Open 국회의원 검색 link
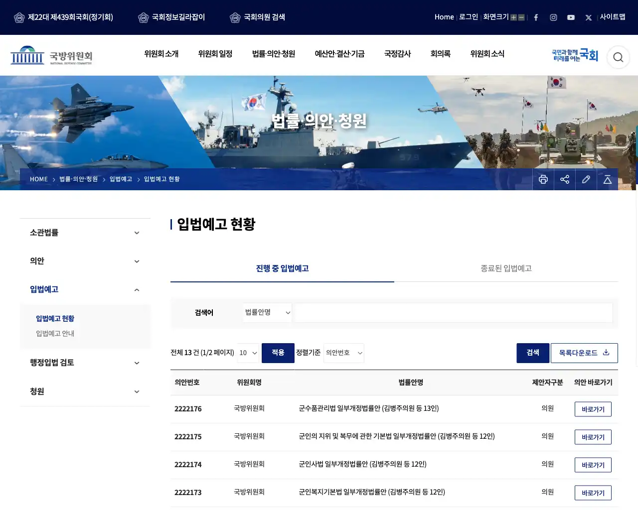Image resolution: width=638 pixels, height=510 pixels. coord(257,17)
